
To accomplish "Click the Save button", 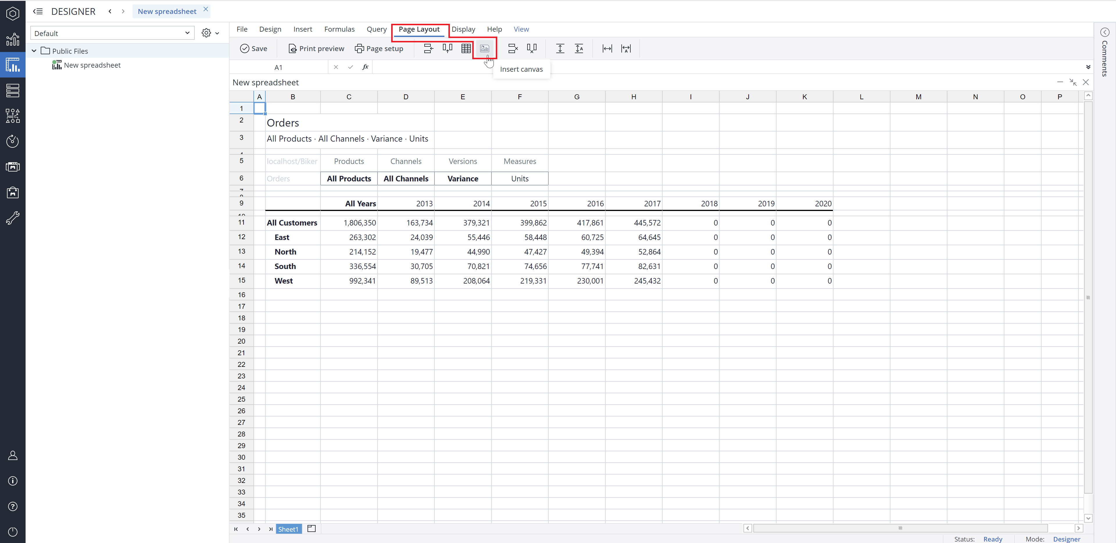I will (253, 48).
